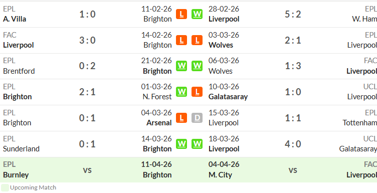
Task: Click Brighton's loss badge against Arsenal 04-03-26
Action: (x=181, y=118)
